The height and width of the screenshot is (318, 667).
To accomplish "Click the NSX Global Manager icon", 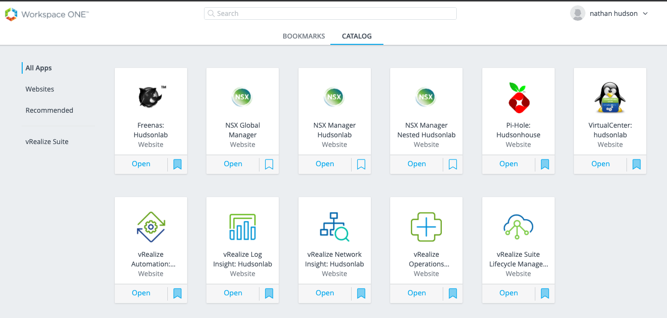I will click(242, 97).
